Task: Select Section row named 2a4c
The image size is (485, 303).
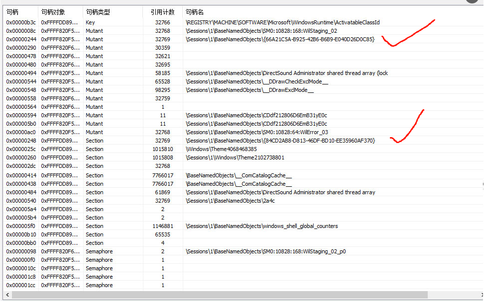Action: click(230, 201)
